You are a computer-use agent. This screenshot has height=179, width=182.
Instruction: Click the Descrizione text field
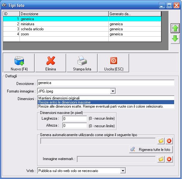[106, 83]
